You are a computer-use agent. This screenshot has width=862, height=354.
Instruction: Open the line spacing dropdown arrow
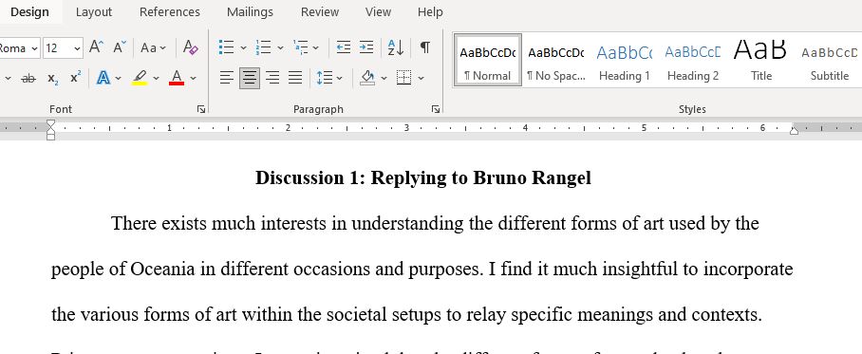coord(340,78)
